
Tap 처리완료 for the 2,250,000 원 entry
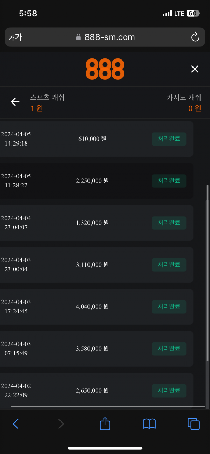coord(169,181)
